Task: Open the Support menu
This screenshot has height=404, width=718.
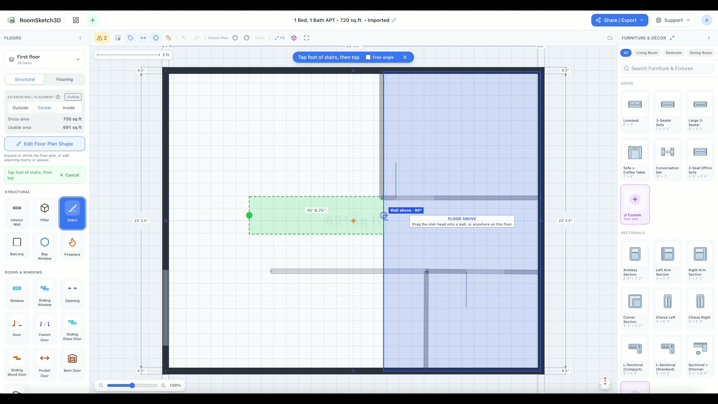Action: point(673,20)
